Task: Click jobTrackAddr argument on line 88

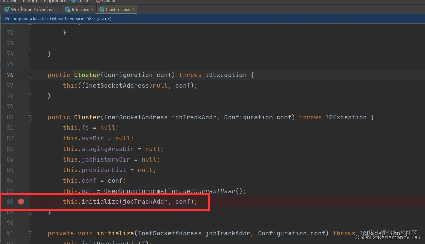Action: point(145,202)
